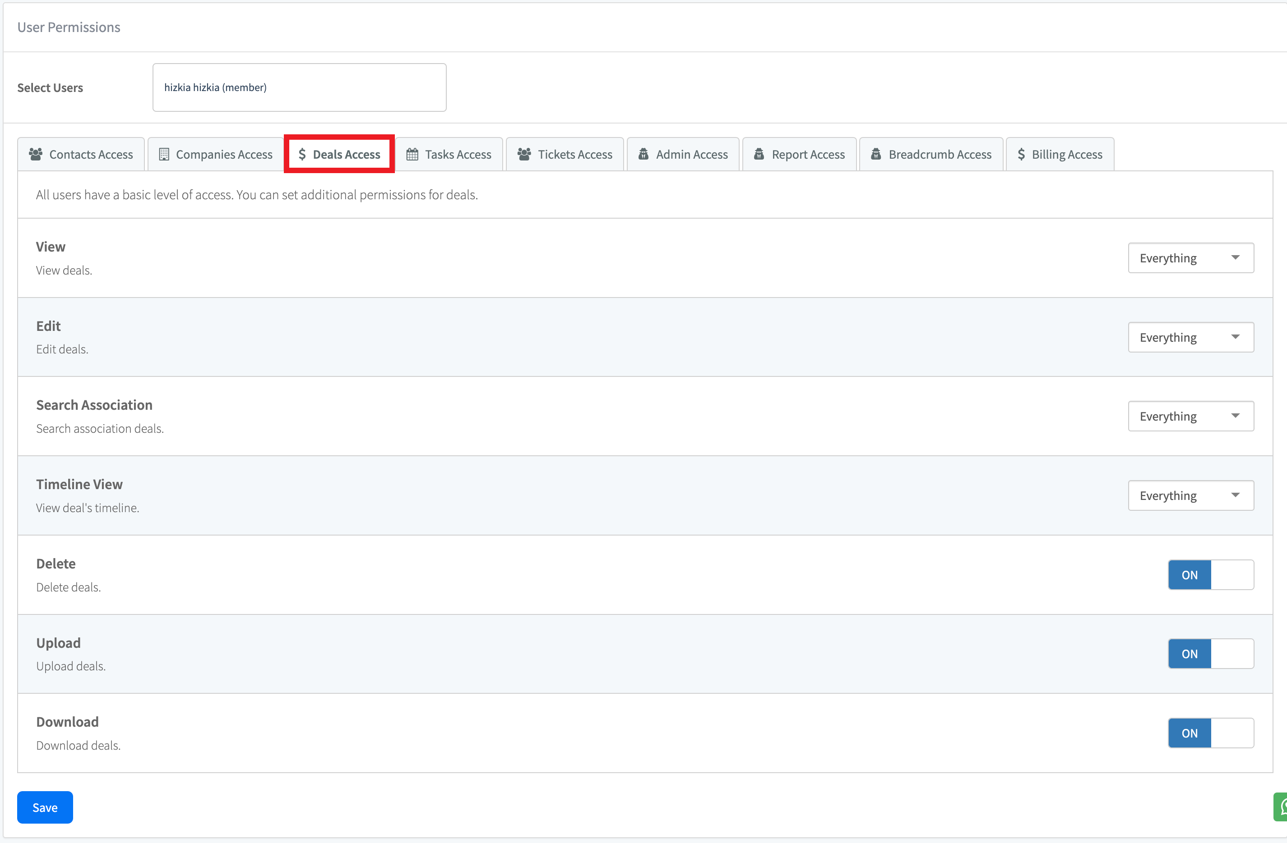Click the agent icon on Admin Access tab

[643, 155]
